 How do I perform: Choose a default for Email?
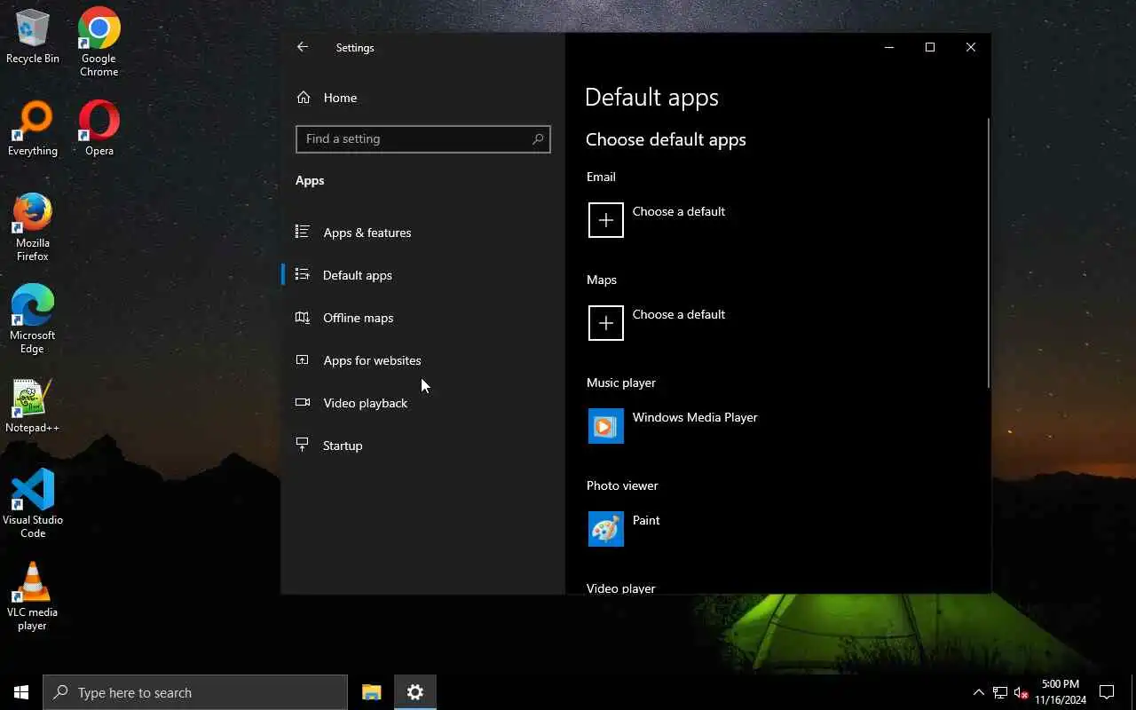tap(679, 211)
